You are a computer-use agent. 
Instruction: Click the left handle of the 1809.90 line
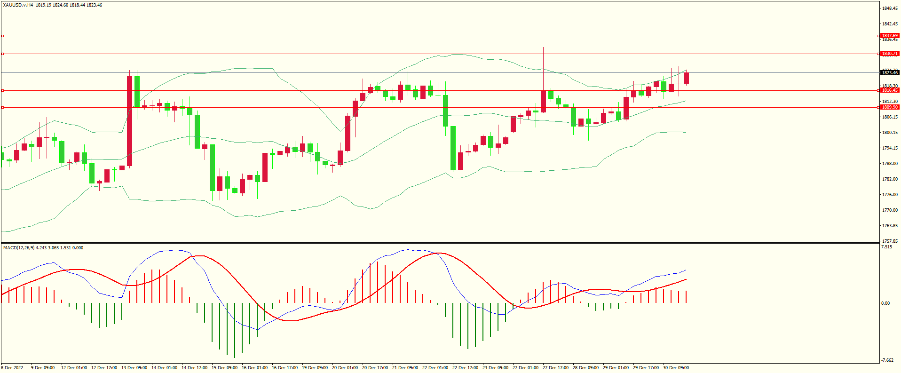point(2,107)
